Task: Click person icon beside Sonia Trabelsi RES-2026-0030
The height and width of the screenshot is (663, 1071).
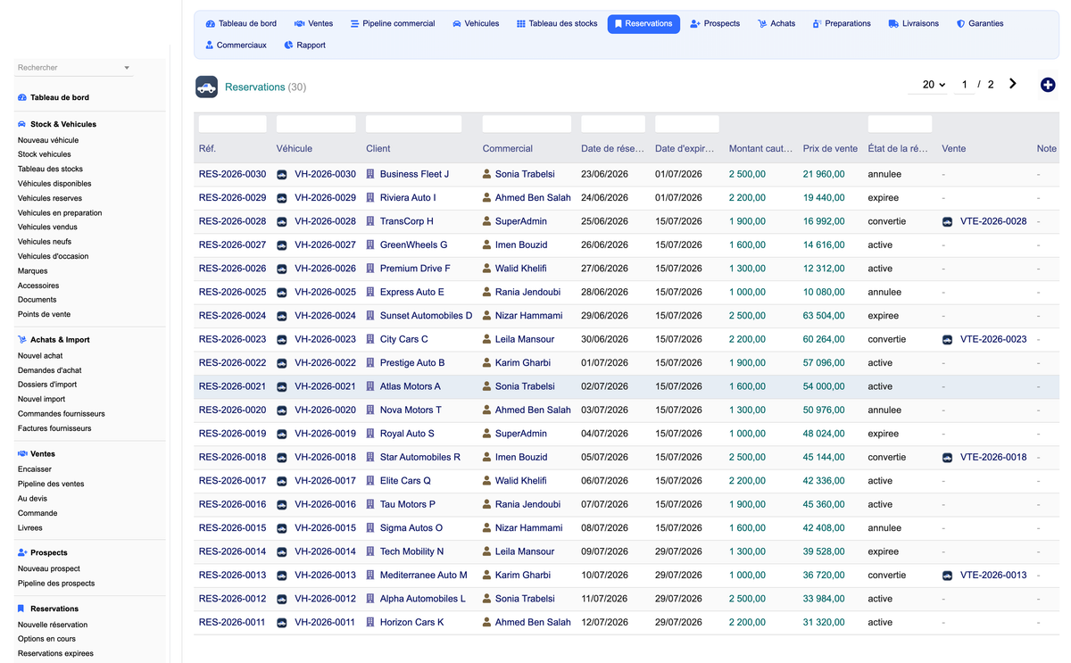Action: pos(487,174)
